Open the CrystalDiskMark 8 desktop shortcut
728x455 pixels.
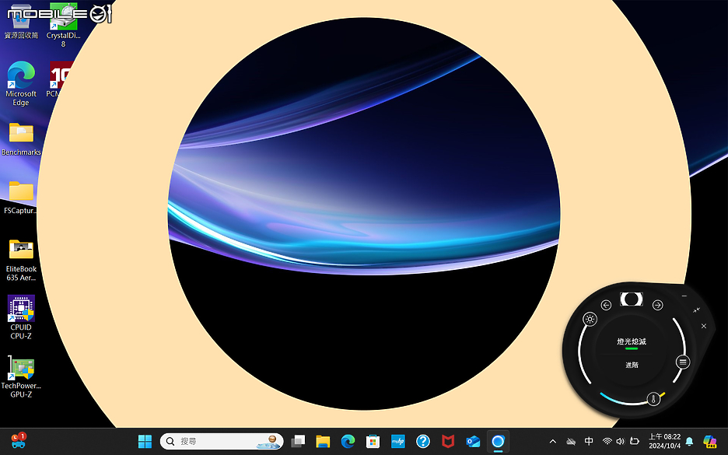63,26
